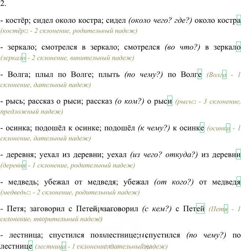Image resolution: width=241 pixels, height=251 pixels.
Task: Click the note "2 склонение, родительный падеж" after костёр
Action: tap(86, 31)
